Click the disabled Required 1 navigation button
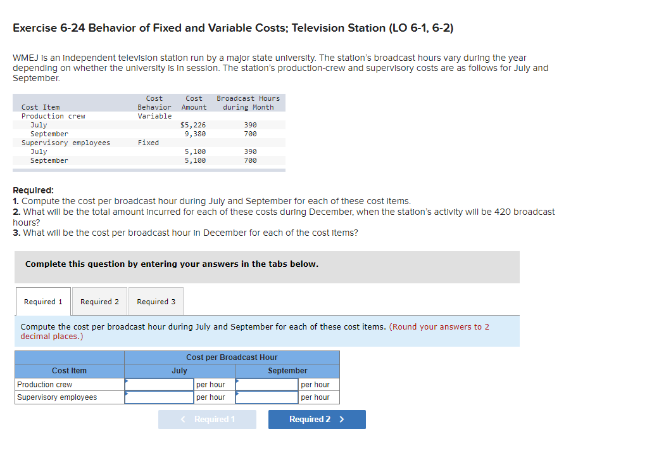Image resolution: width=659 pixels, height=476 pixels. coord(207,419)
